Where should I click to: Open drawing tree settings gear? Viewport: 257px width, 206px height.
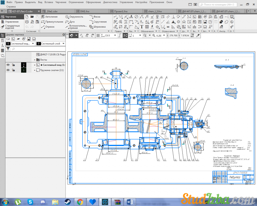coord(64,35)
